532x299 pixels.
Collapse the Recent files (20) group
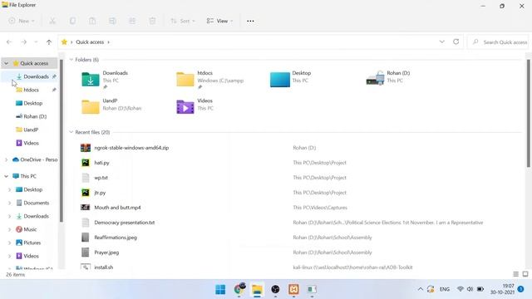tap(71, 132)
